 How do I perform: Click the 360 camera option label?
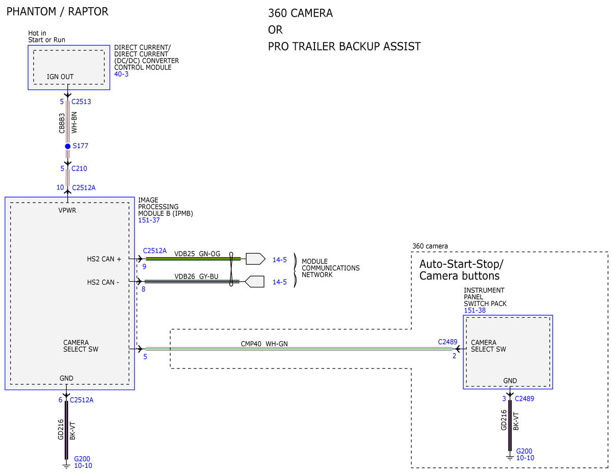pos(430,246)
